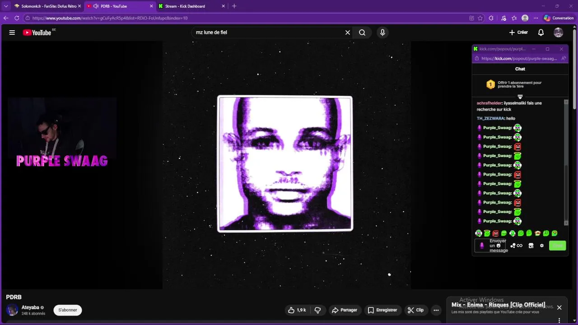
Task: Like the video with 1,9 k thumbs up
Action: pos(297,310)
